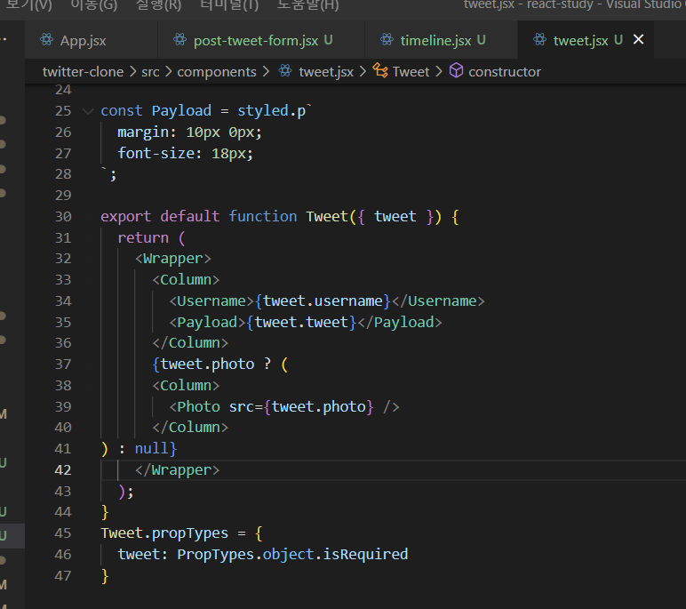Viewport: 686px width, 609px height.
Task: Click the Tweet class icon in breadcrumb
Action: click(x=380, y=70)
